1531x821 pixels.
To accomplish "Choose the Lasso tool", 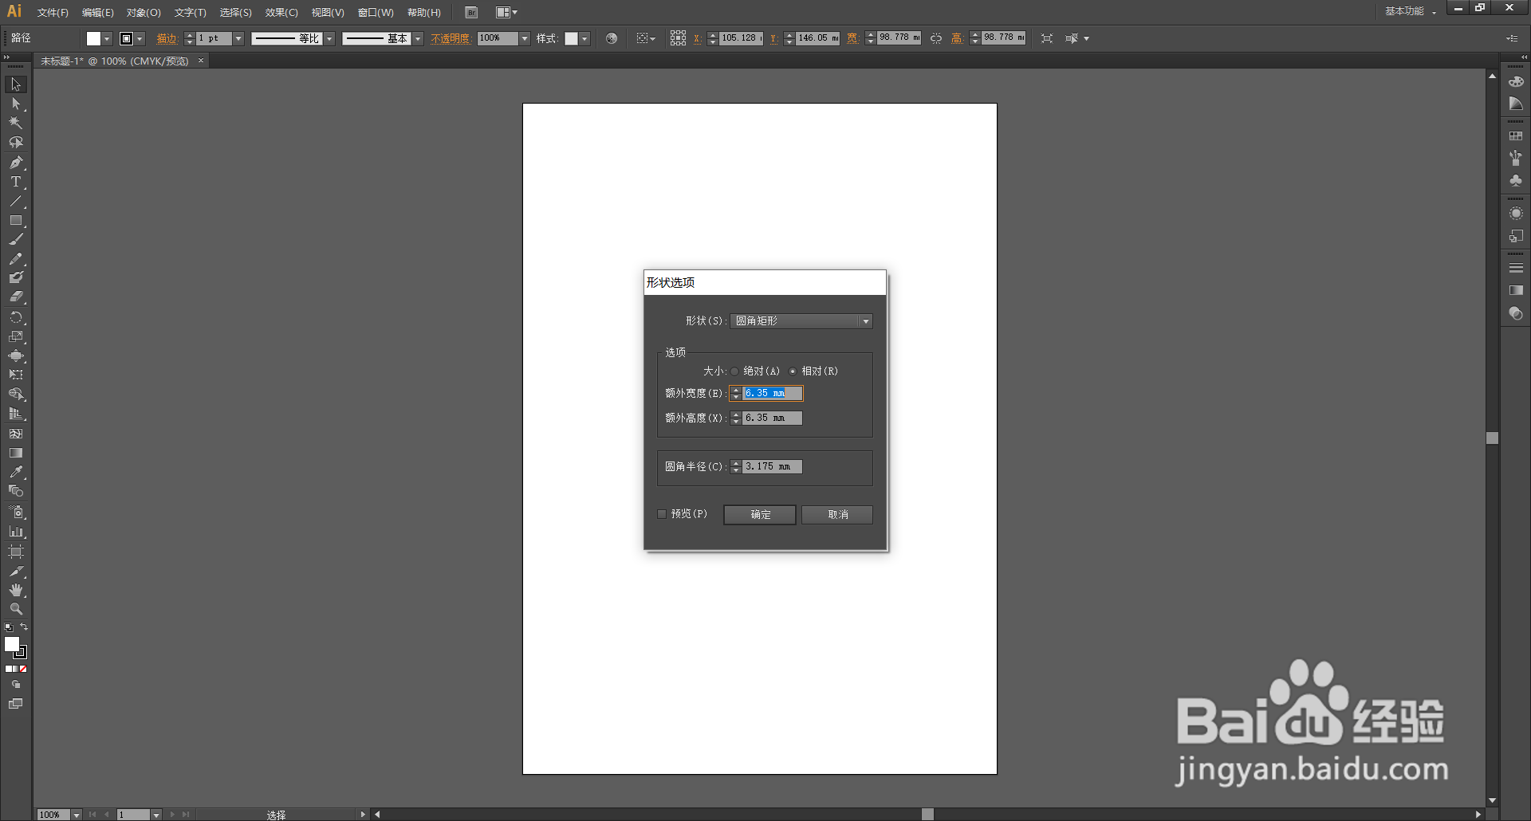I will [x=16, y=143].
